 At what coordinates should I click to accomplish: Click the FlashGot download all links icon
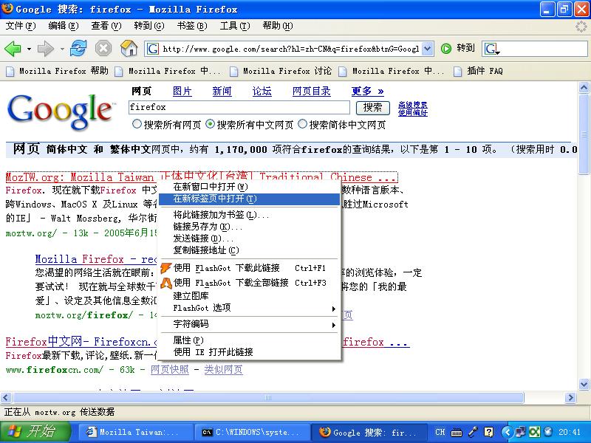[x=166, y=282]
